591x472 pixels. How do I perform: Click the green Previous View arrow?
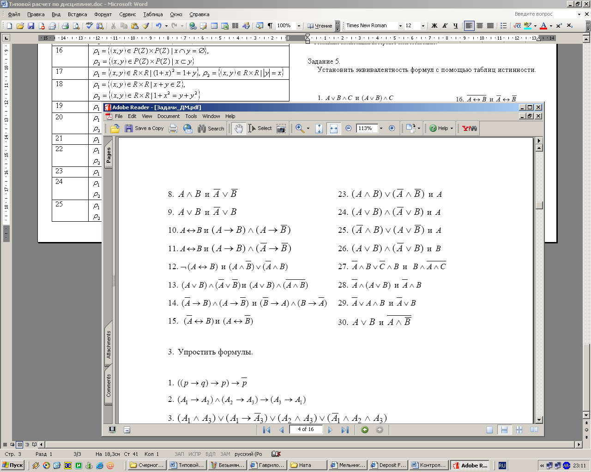(365, 430)
